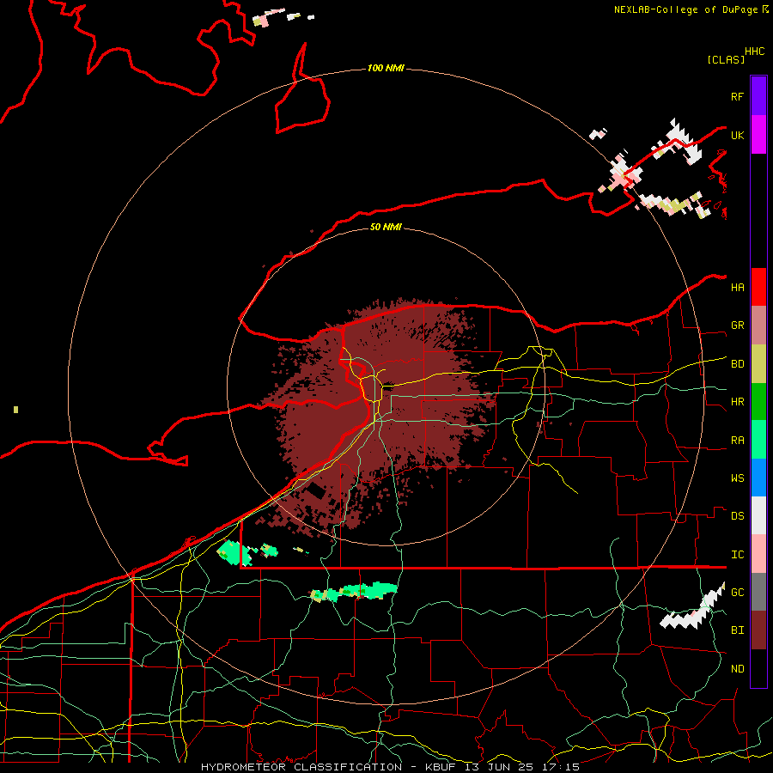Click the 'KBUF' radar site identifier
Viewport: 773px width, 773px height.
tap(441, 767)
